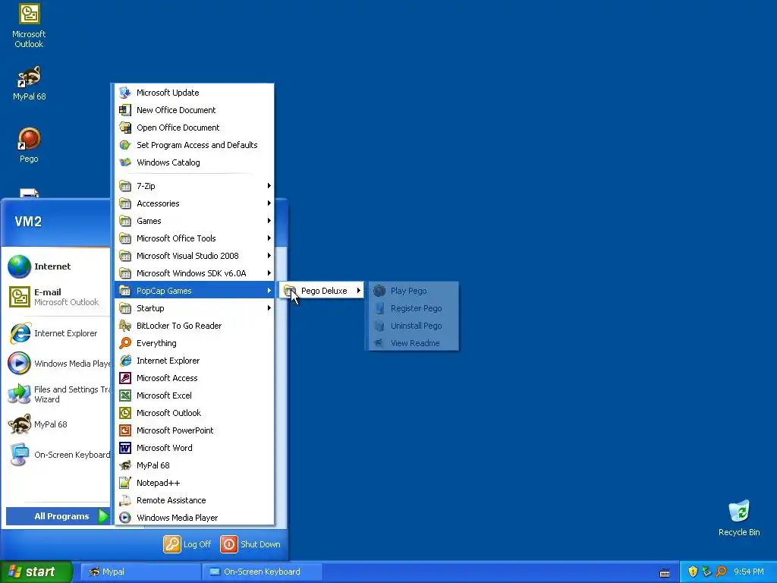Click the 7-Zip folder icon
This screenshot has width=777, height=583.
click(x=125, y=186)
